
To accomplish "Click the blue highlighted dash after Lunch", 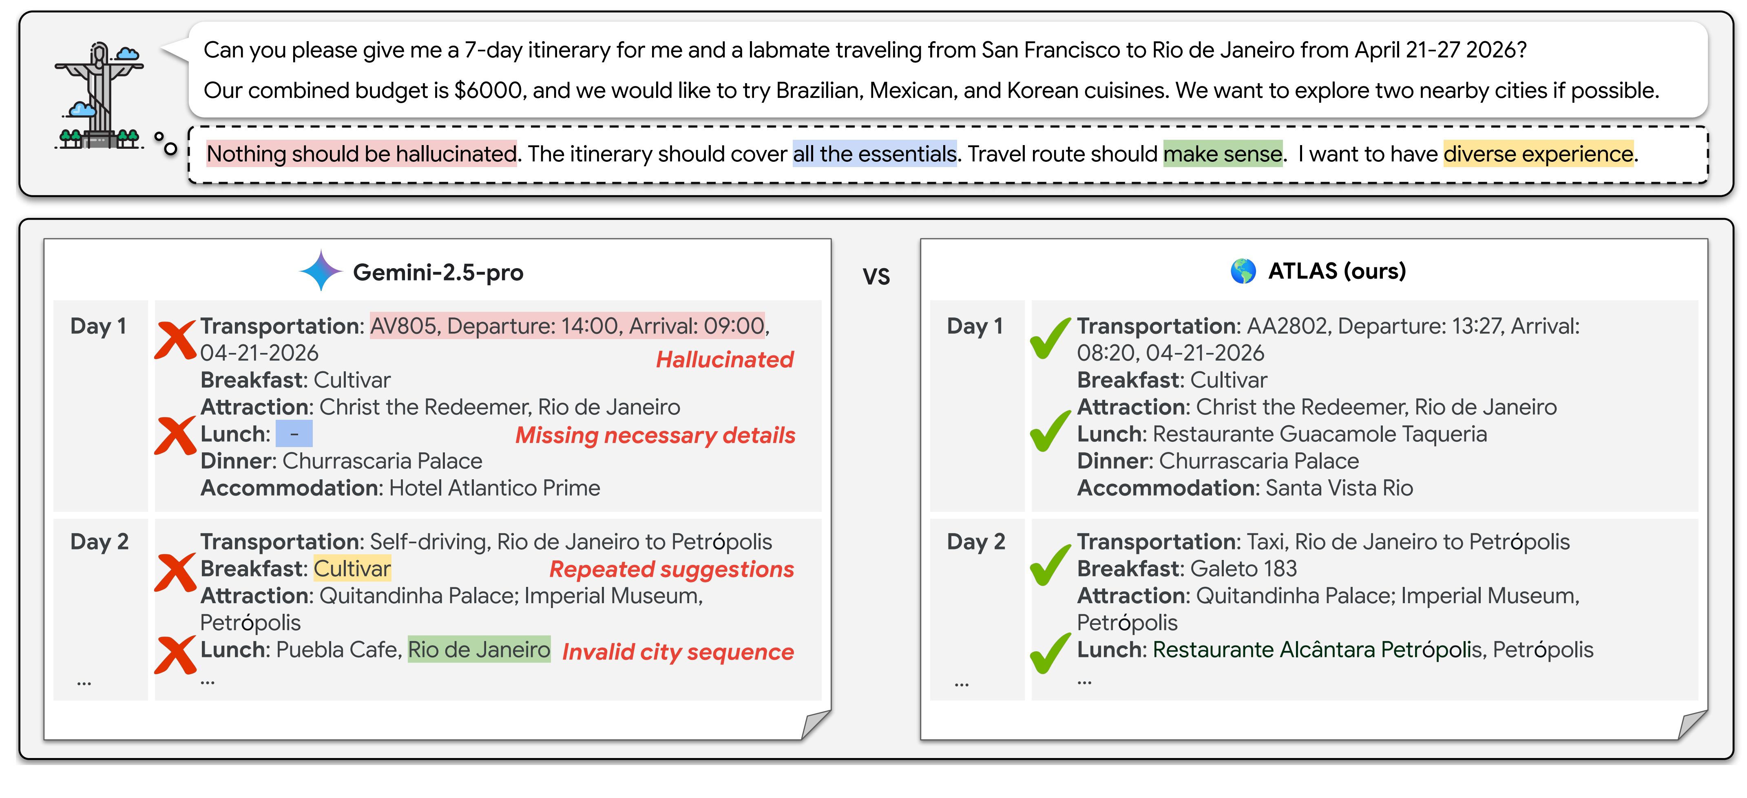I will 294,434.
